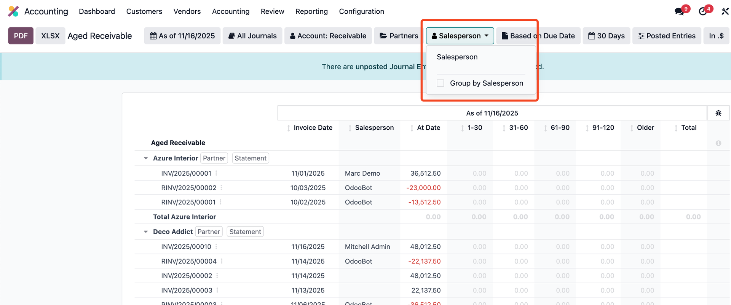Screen dimensions: 731x305
Task: Click the bug icon in report header
Action: [x=718, y=113]
